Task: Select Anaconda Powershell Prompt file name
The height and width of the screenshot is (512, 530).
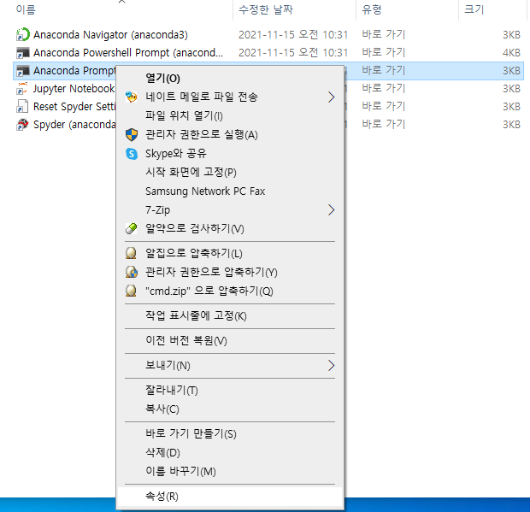Action: tap(128, 53)
